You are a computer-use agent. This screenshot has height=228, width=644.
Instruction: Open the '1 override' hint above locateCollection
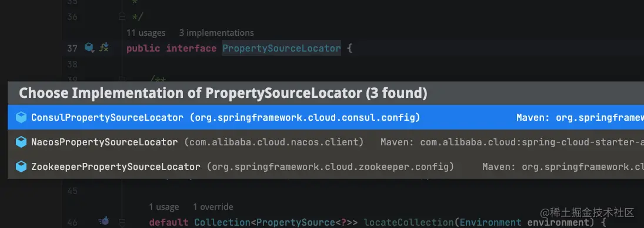pos(213,207)
